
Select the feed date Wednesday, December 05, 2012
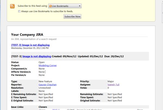(30, 48)
